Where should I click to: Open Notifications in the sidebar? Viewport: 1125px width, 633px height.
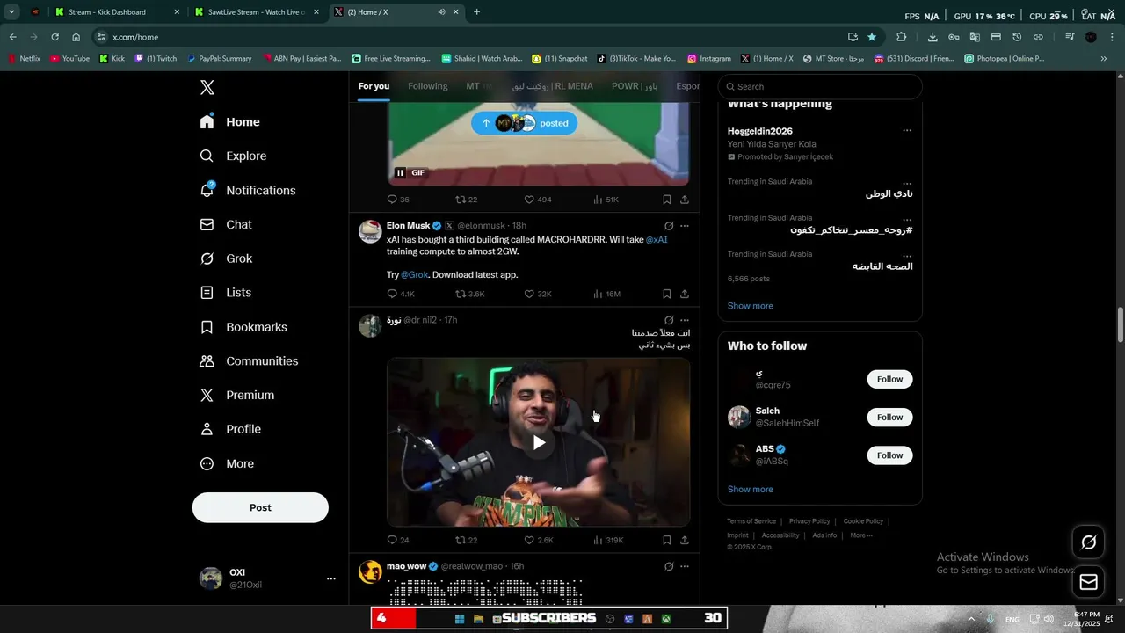(248, 190)
